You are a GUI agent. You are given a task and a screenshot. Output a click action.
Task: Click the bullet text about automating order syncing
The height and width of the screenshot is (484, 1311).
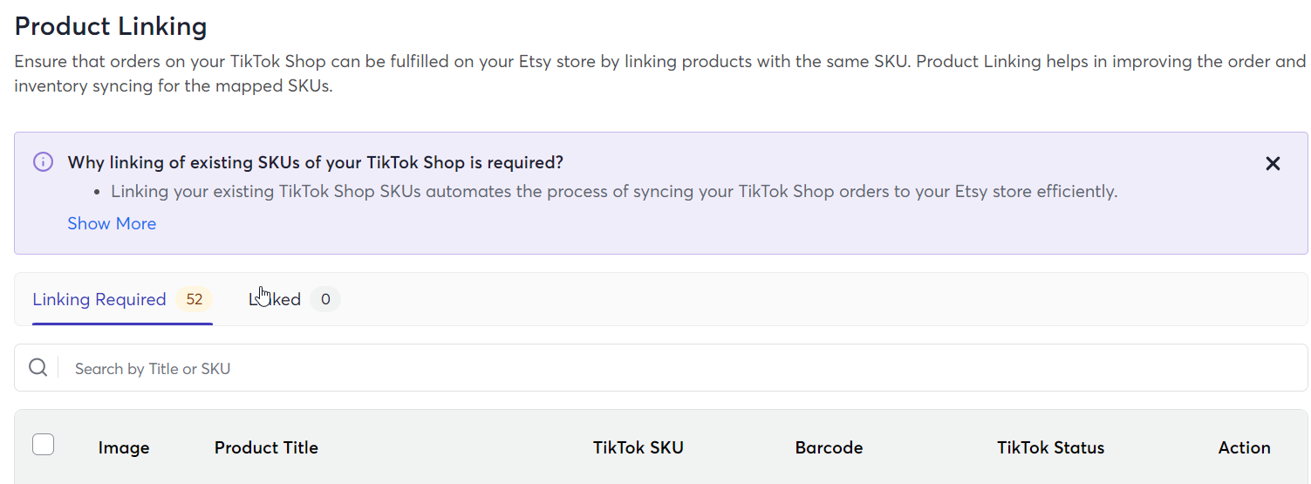point(614,191)
